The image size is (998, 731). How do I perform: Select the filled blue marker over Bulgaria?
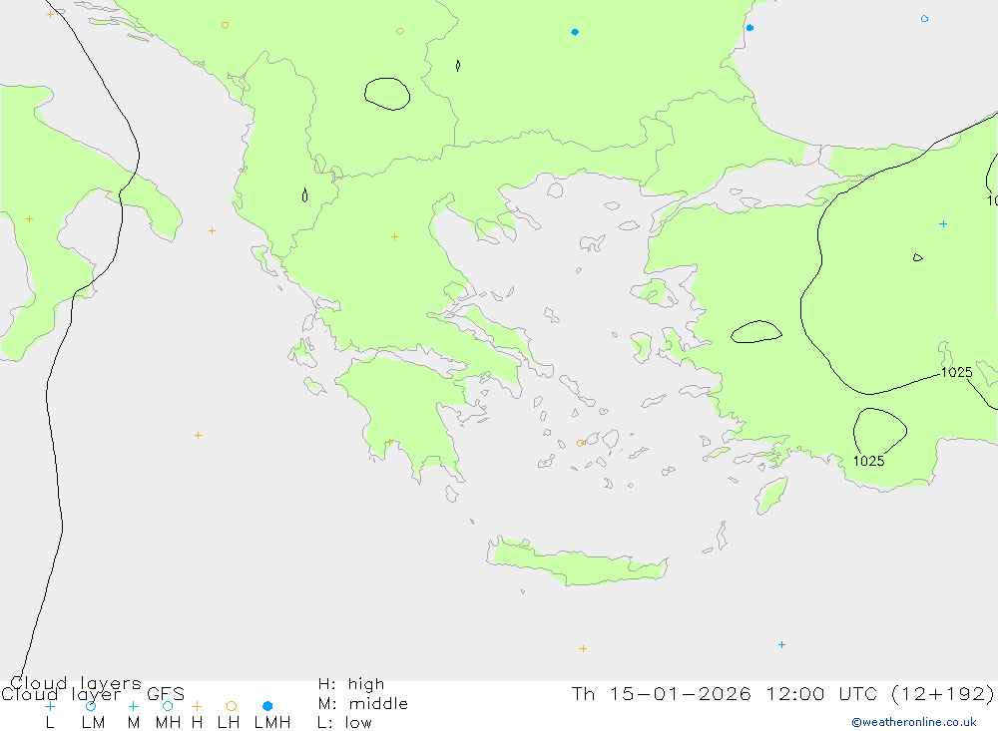[575, 32]
